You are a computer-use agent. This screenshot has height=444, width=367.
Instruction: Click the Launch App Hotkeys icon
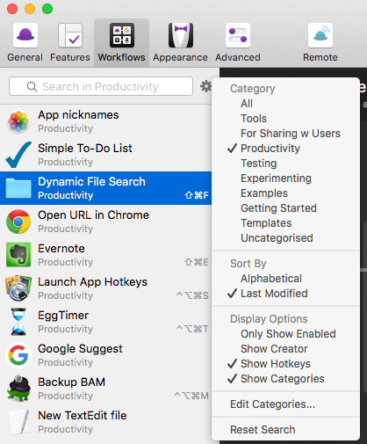18,288
